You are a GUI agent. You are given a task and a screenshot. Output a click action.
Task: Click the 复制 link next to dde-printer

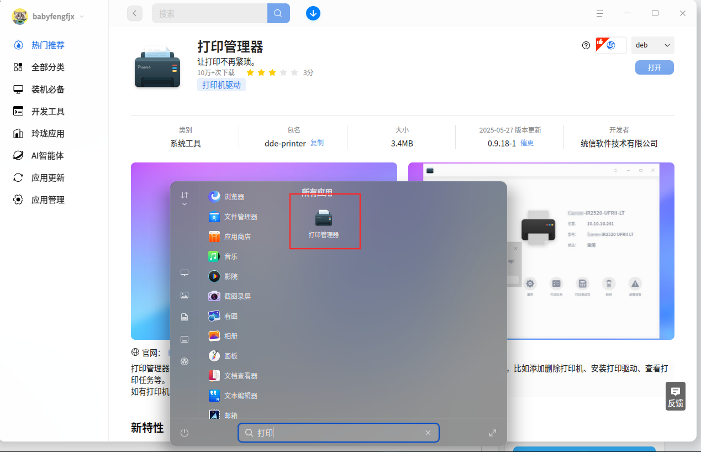click(317, 143)
